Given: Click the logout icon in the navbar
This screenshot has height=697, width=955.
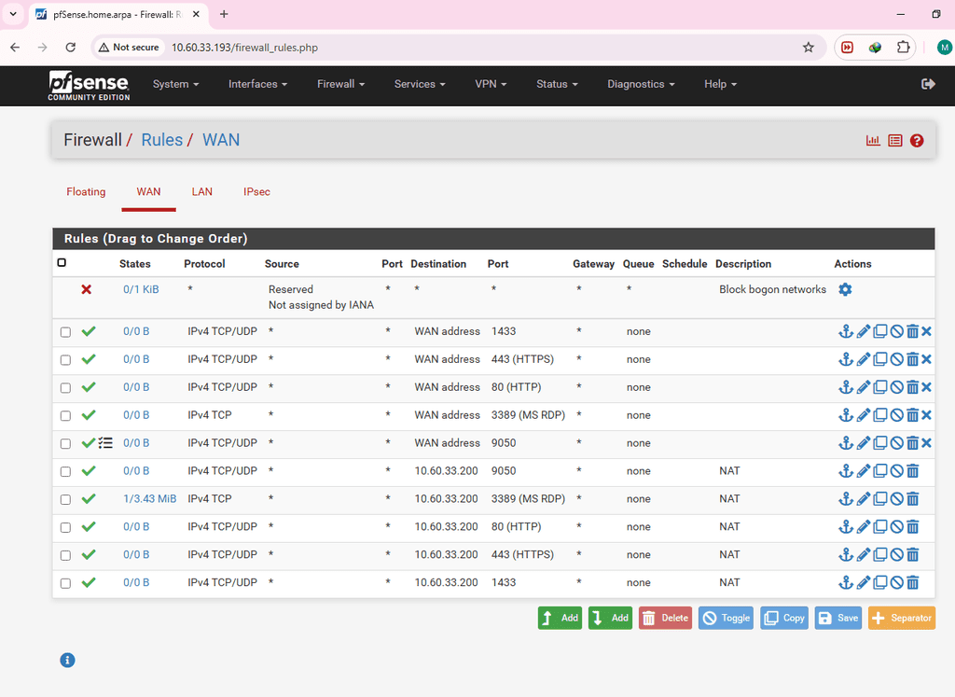Looking at the screenshot, I should [x=928, y=84].
